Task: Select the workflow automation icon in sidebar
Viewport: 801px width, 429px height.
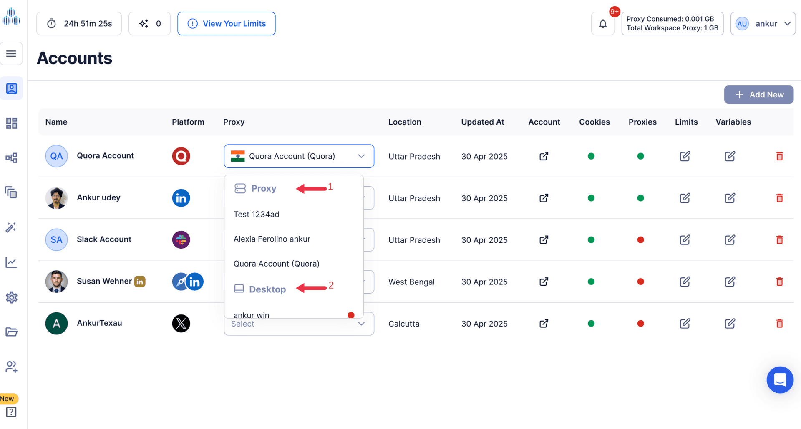Action: pos(11,158)
